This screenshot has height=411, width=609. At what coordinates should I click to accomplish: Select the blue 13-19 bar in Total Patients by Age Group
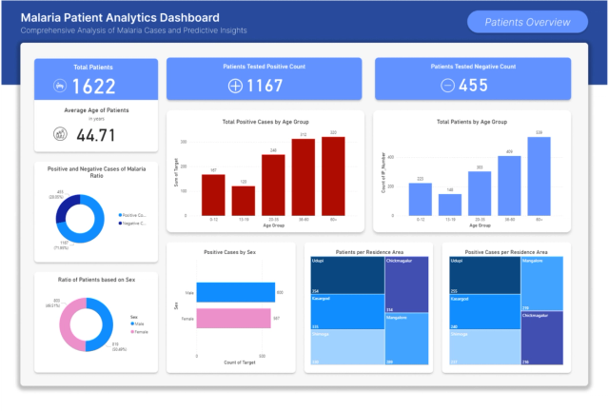click(450, 205)
